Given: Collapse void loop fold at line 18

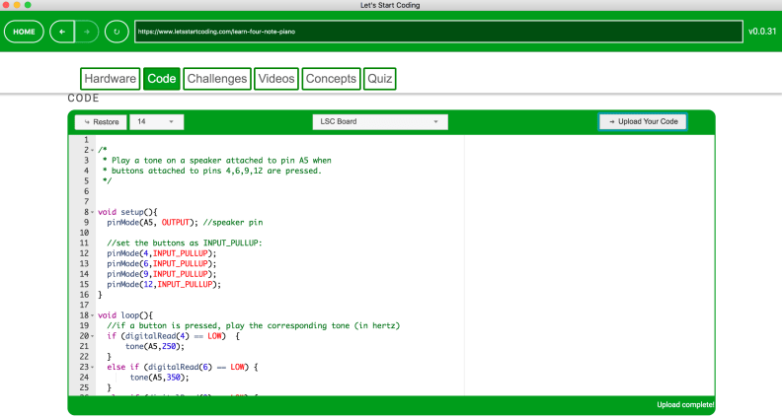Looking at the screenshot, I should (x=92, y=315).
